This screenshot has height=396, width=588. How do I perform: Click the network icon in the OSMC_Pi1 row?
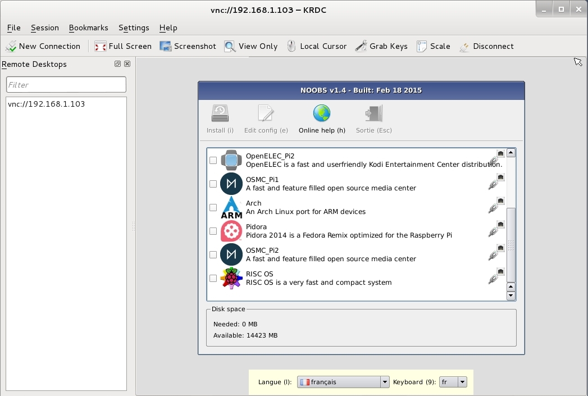[x=496, y=182]
